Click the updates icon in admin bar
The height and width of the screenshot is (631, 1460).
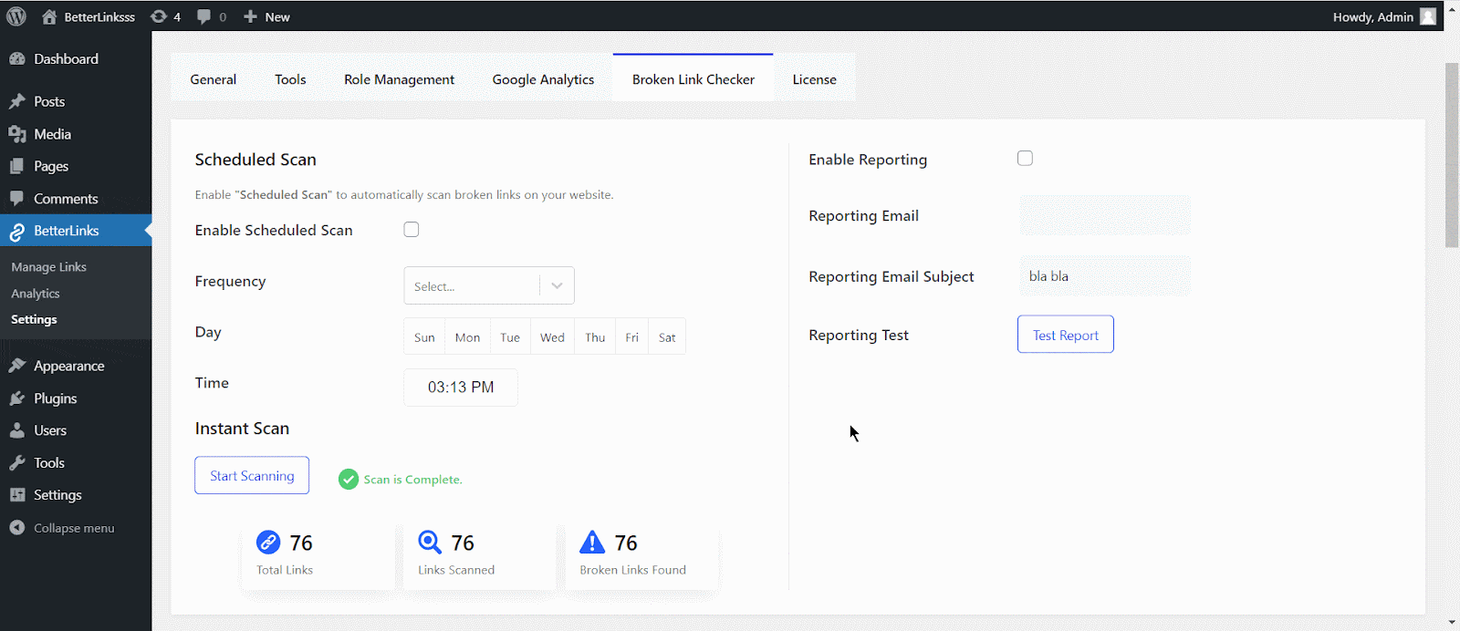[159, 16]
